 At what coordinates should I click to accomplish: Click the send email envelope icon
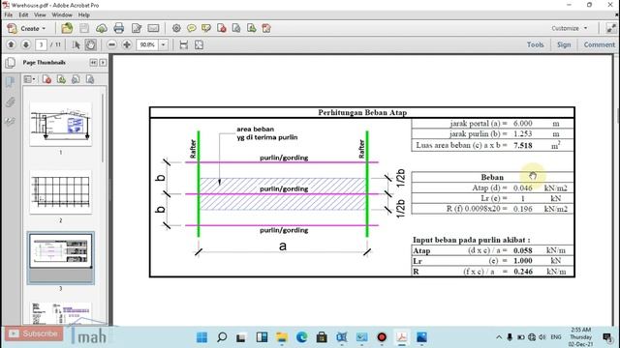[x=153, y=28]
